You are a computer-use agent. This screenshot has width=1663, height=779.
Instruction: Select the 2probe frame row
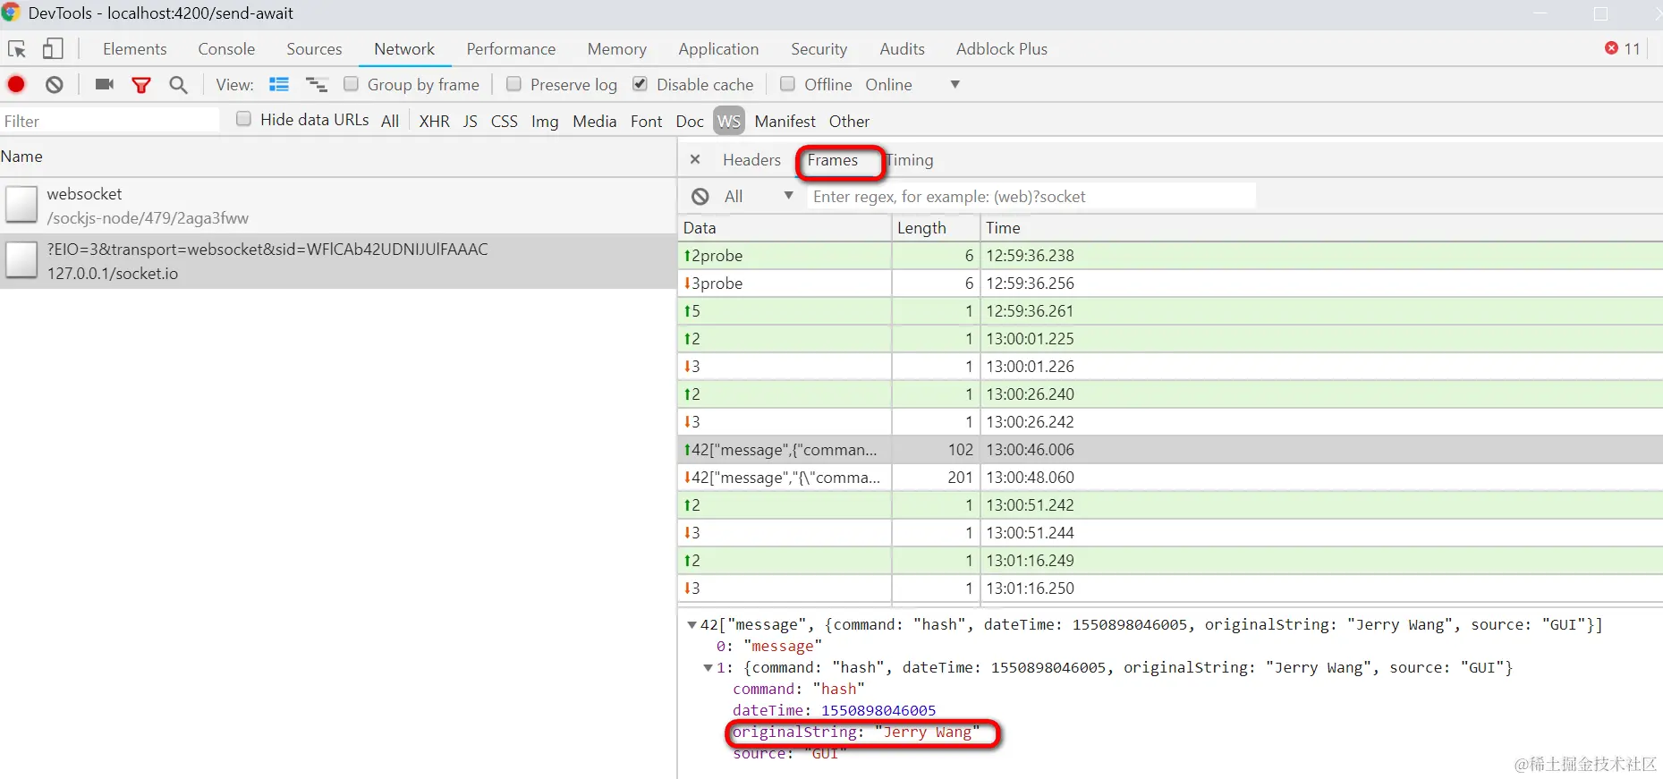tap(1170, 256)
